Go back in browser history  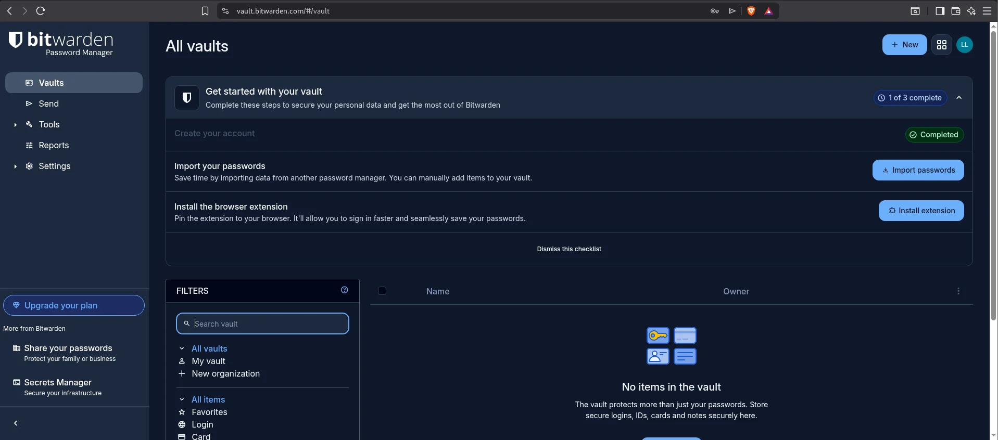click(x=9, y=11)
